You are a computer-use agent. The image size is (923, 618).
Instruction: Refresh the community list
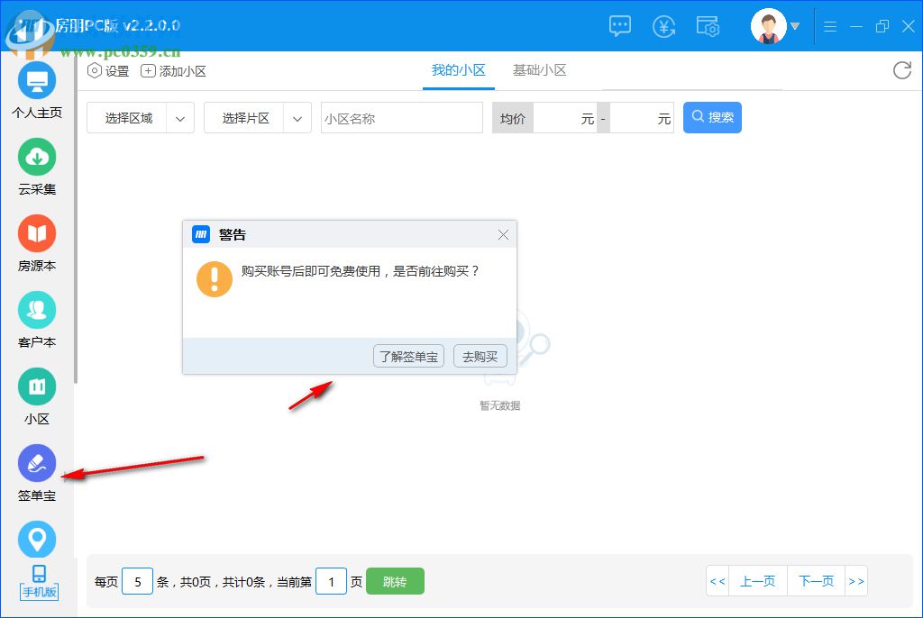[901, 70]
